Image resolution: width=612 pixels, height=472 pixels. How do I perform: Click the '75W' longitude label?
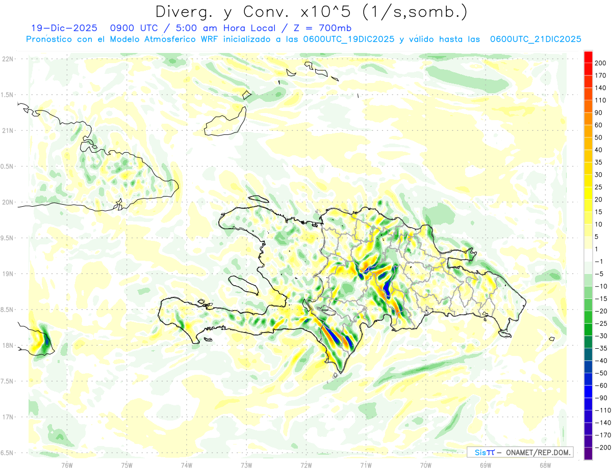[127, 465]
